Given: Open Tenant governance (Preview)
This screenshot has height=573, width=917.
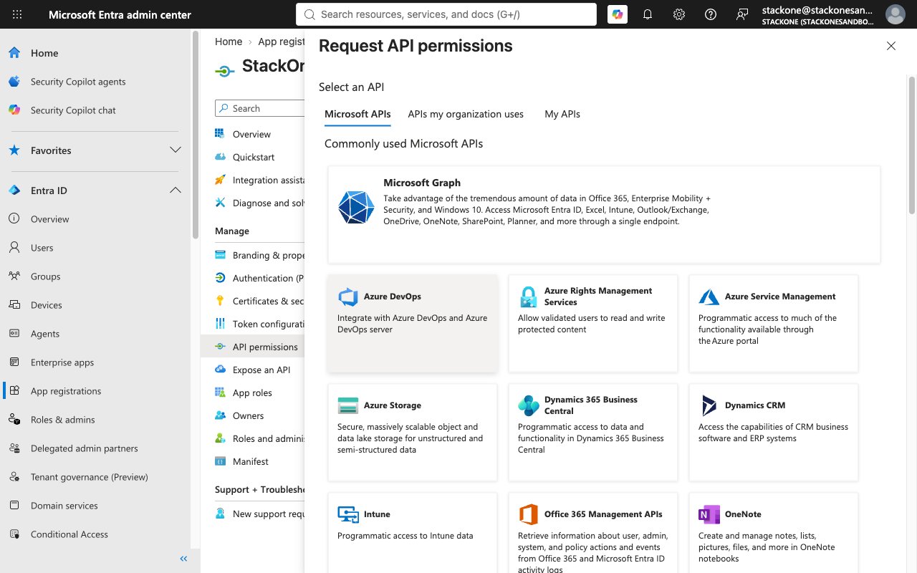Looking at the screenshot, I should [x=90, y=477].
